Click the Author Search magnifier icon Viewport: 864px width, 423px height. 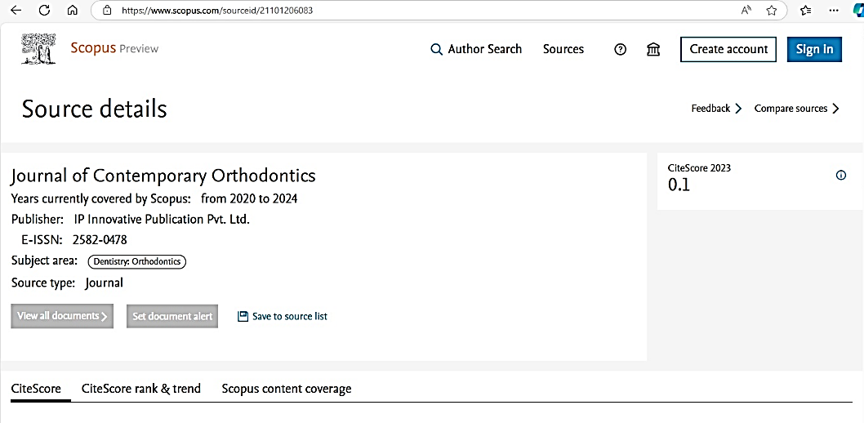click(x=436, y=50)
